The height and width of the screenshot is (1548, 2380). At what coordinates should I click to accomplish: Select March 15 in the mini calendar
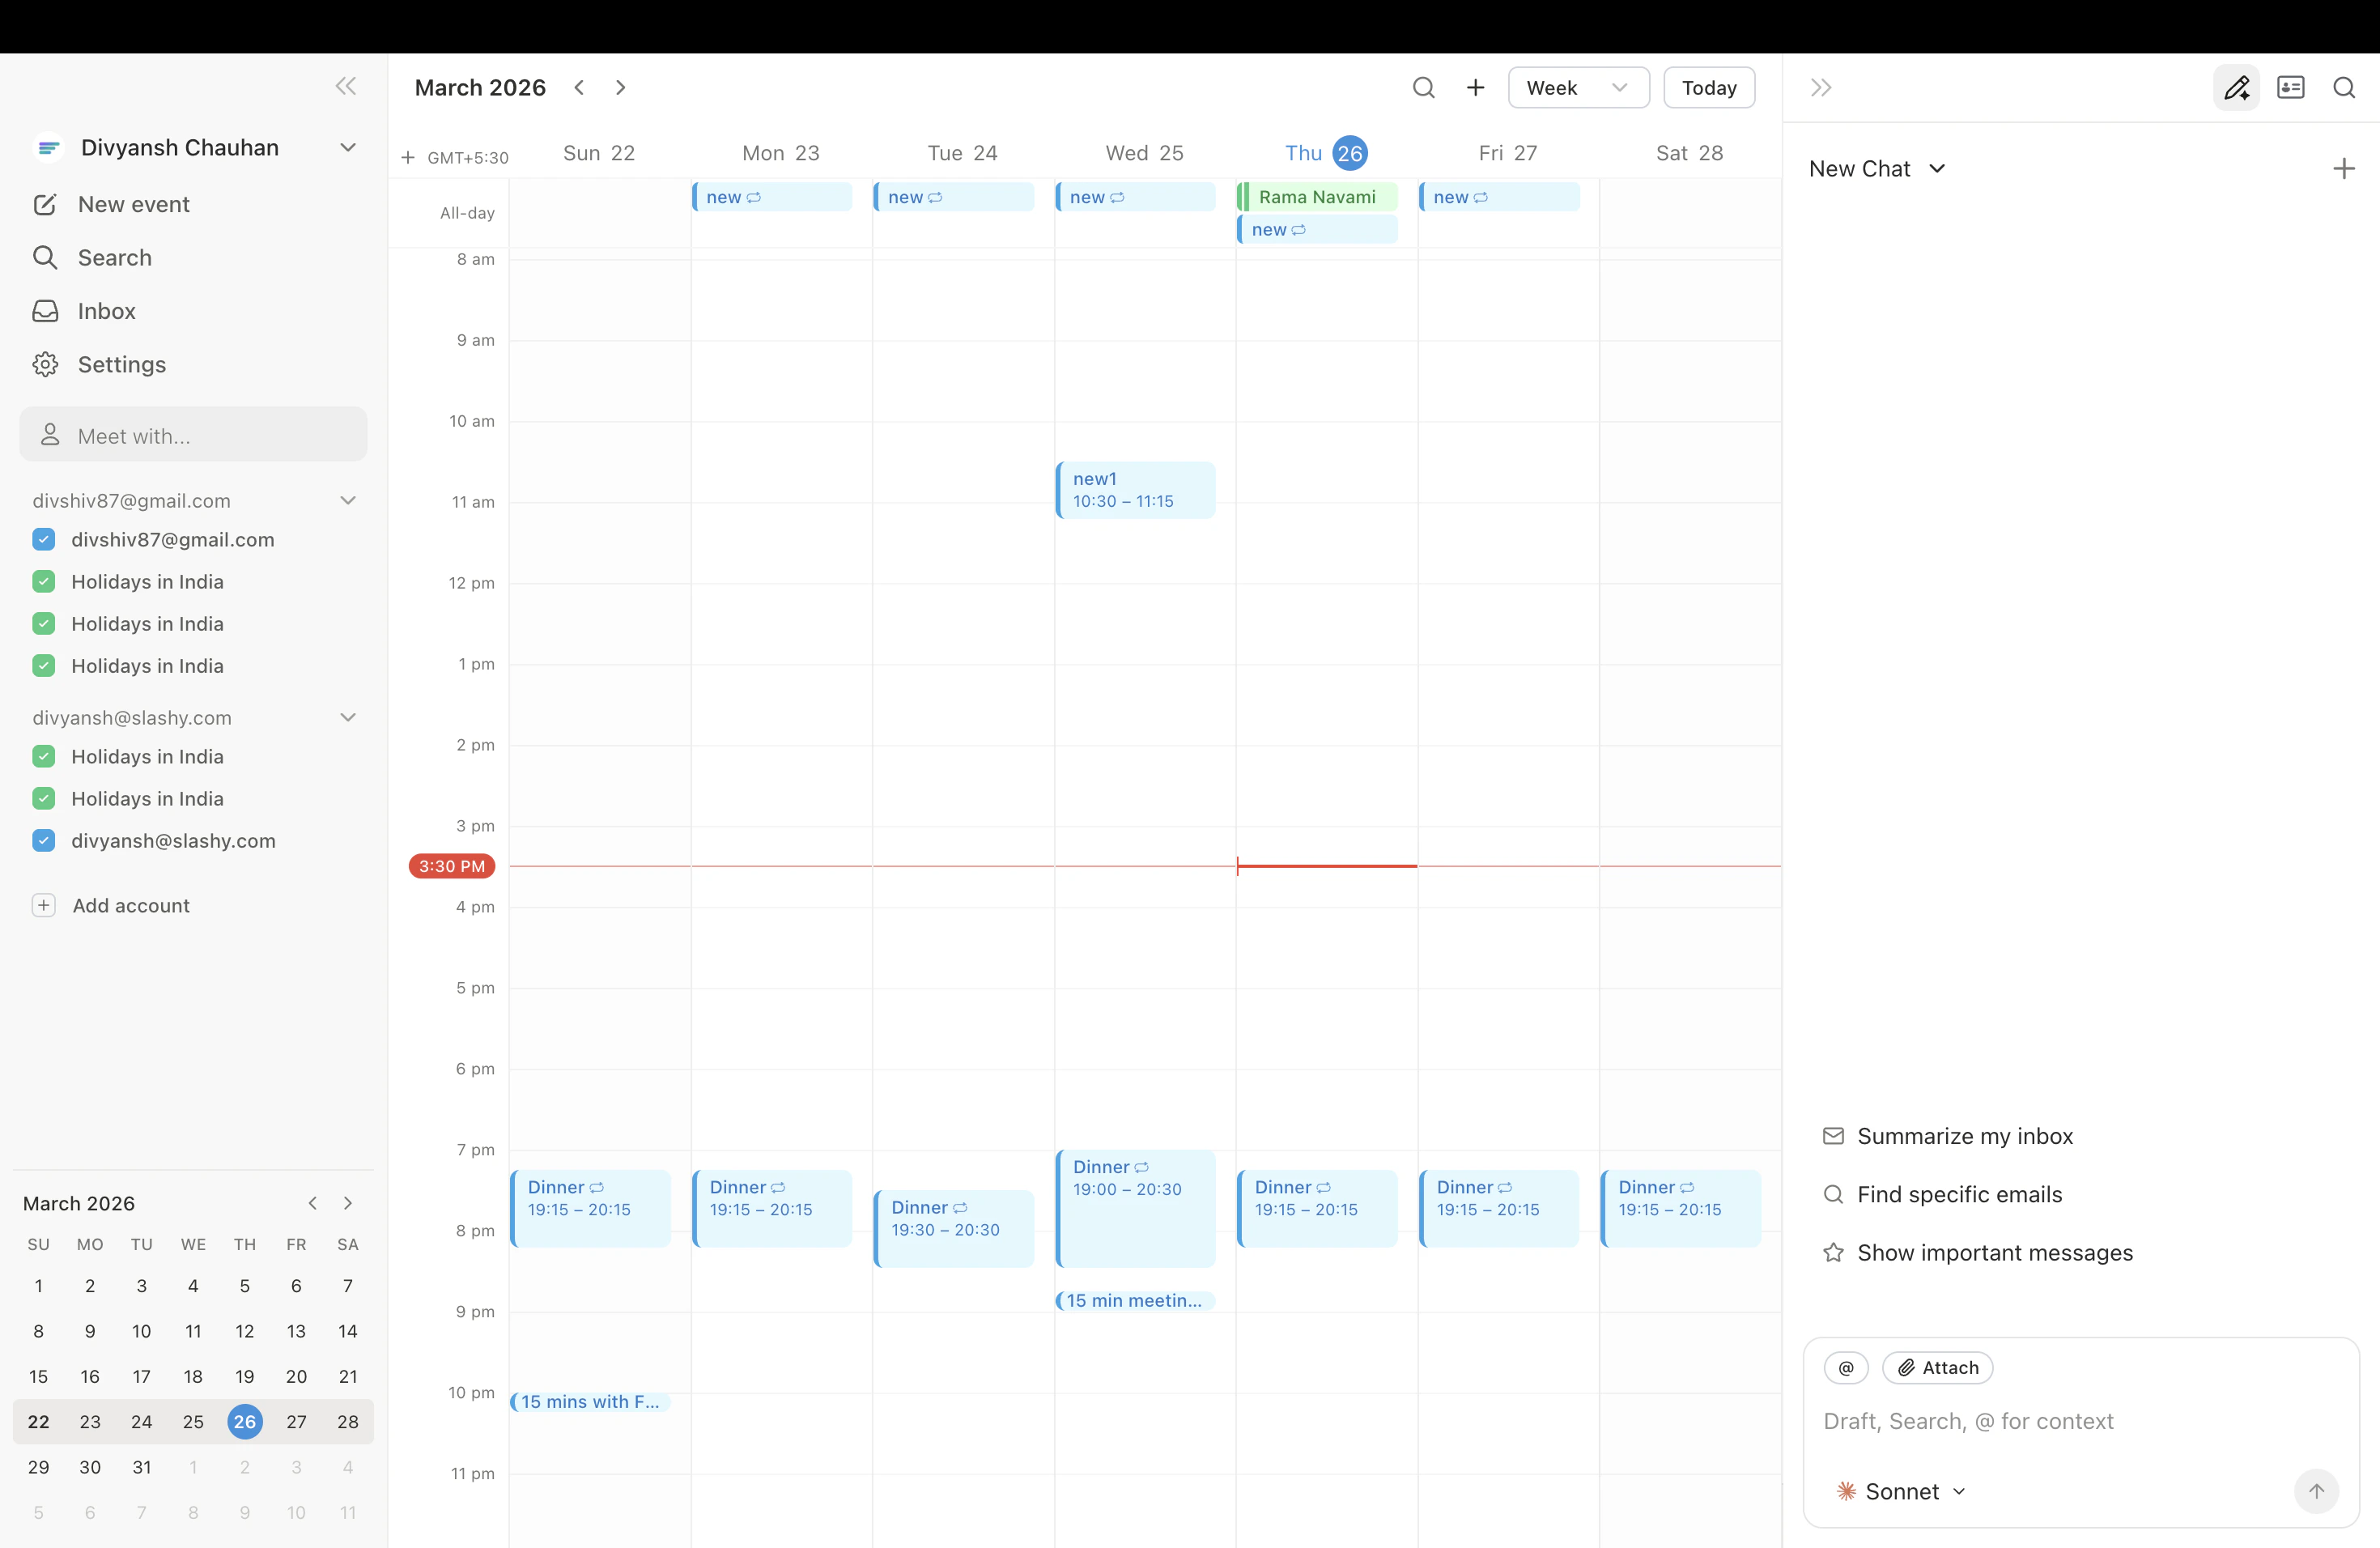point(39,1376)
